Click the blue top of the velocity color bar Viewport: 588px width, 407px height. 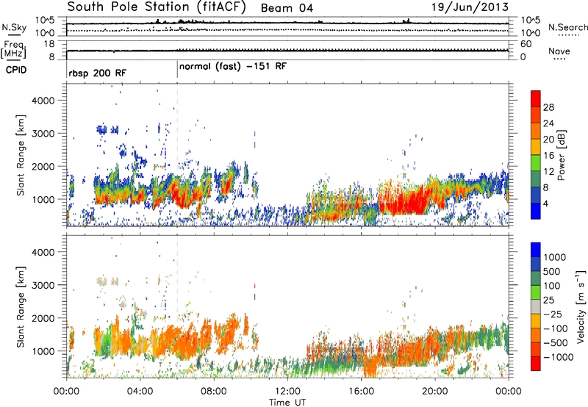click(536, 250)
